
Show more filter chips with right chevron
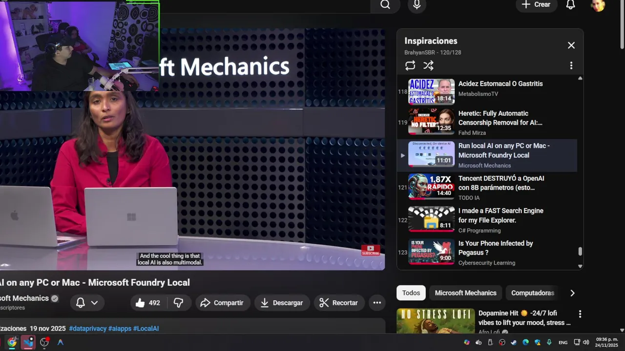(x=572, y=293)
